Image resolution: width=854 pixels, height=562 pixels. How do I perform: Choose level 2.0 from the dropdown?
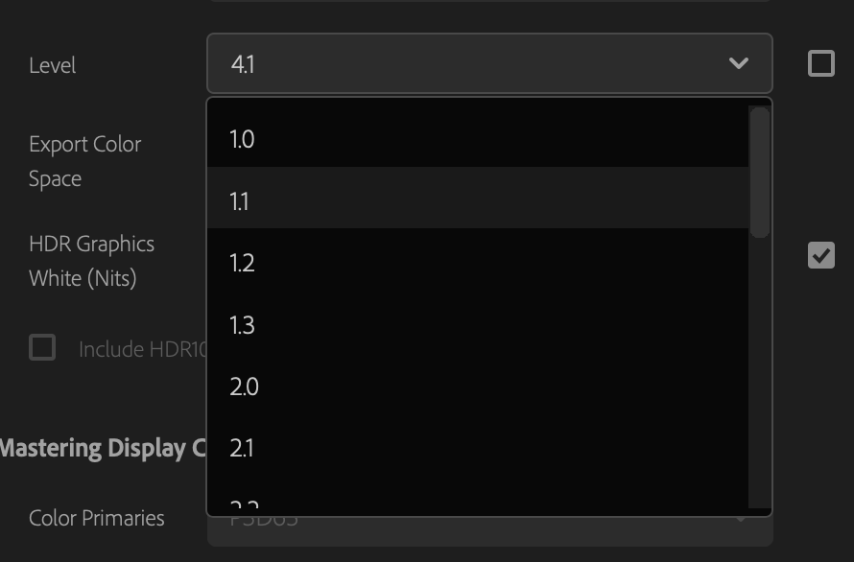477,386
